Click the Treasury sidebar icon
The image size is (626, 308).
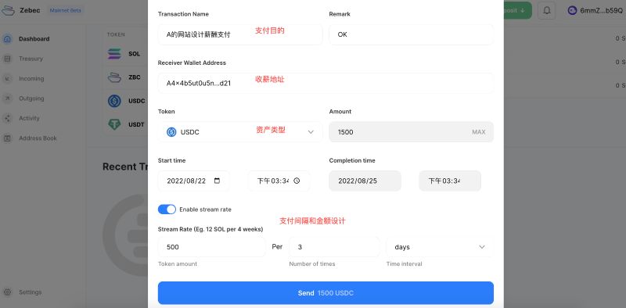[7, 59]
